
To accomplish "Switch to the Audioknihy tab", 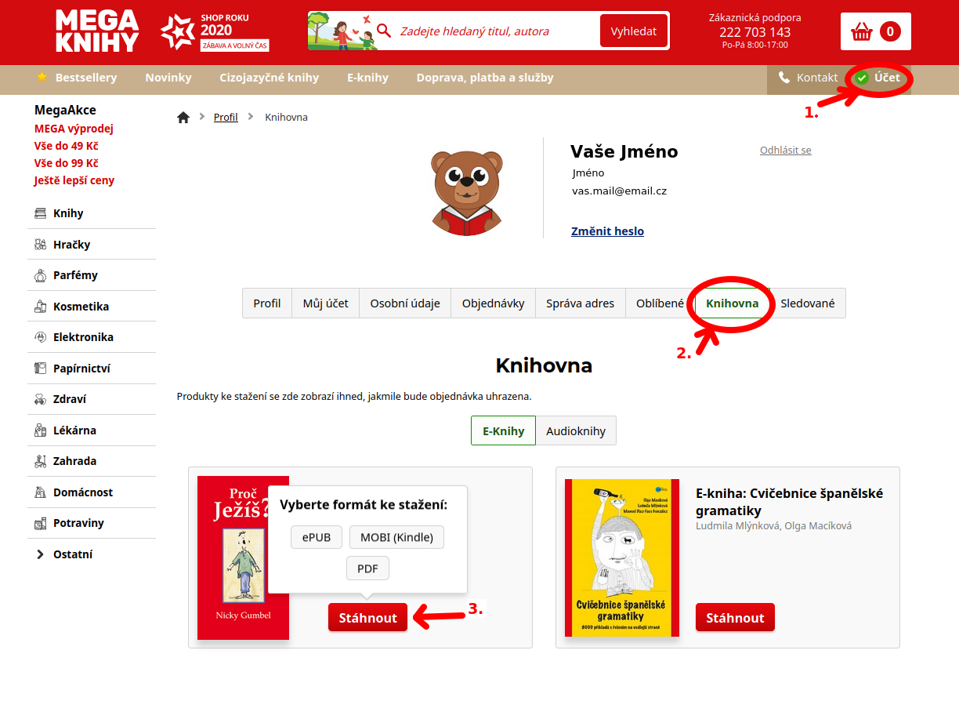I will pyautogui.click(x=576, y=431).
